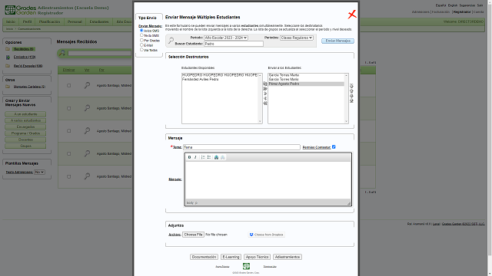Select the Texto SMS radio button
492x276 pixels.
point(141,35)
